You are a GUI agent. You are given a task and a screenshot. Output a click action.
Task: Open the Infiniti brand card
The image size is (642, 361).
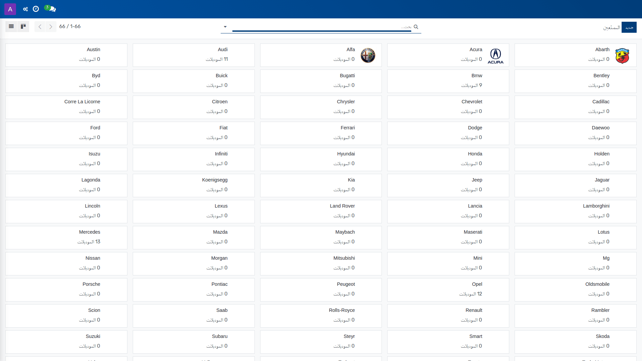click(x=194, y=159)
